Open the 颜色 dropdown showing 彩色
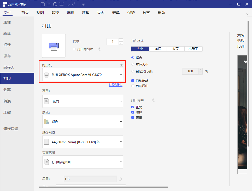 click(83, 122)
